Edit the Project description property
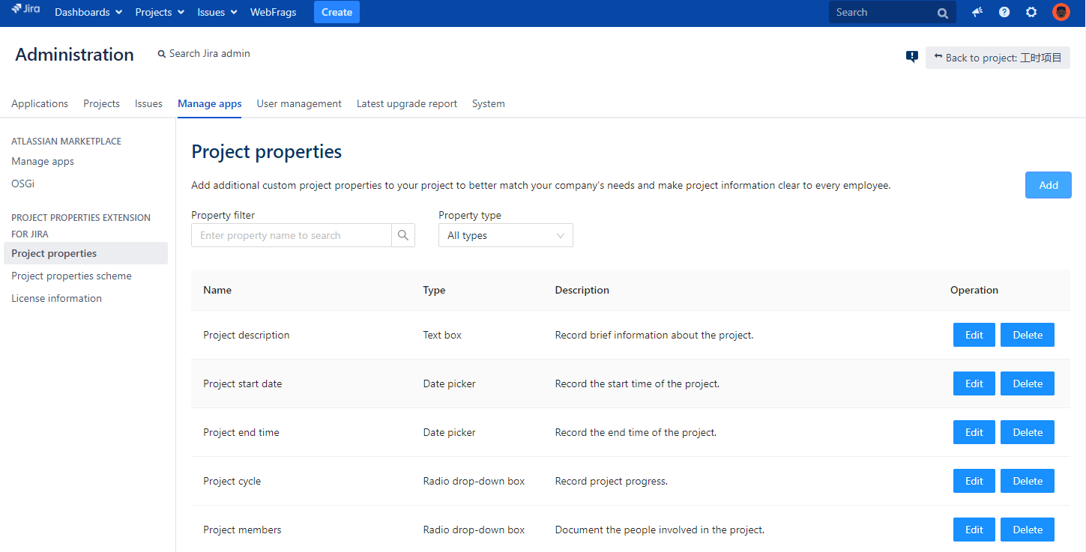Image resolution: width=1086 pixels, height=552 pixels. [x=974, y=335]
